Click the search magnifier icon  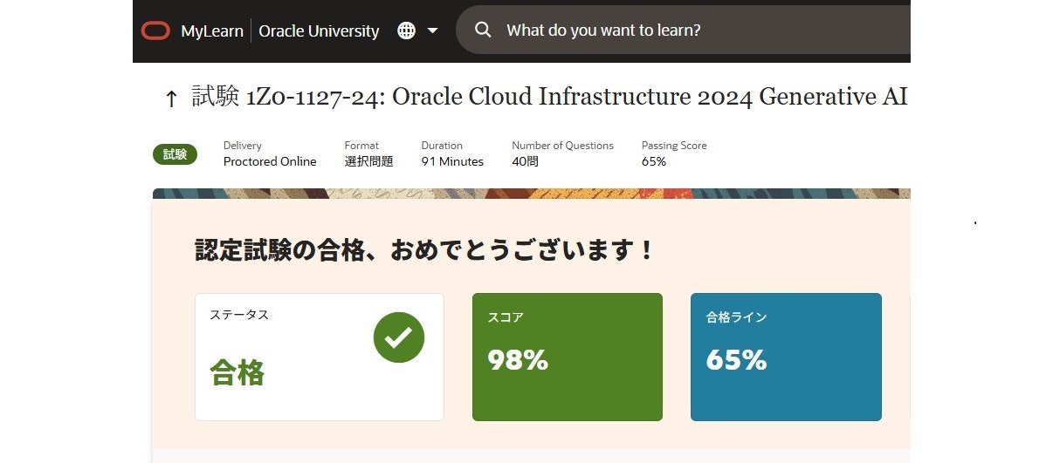[483, 30]
